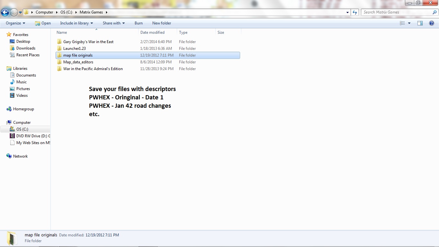Select Computer in the navigation pane
This screenshot has width=439, height=247.
22,123
